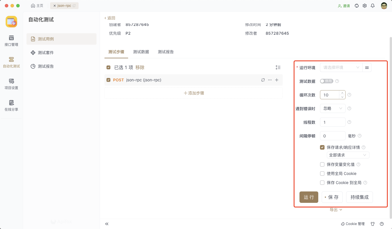Viewport: 392px width, 229px height.
Task: Open notifications via the bell icon
Action: (x=373, y=5)
